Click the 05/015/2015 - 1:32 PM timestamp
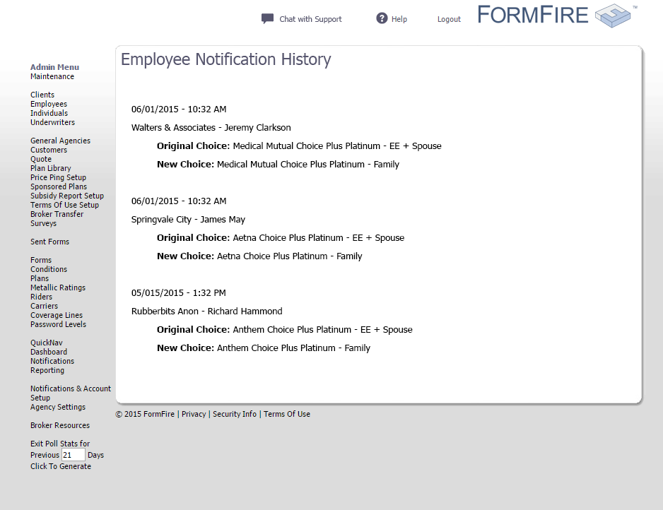The image size is (663, 510). click(178, 293)
